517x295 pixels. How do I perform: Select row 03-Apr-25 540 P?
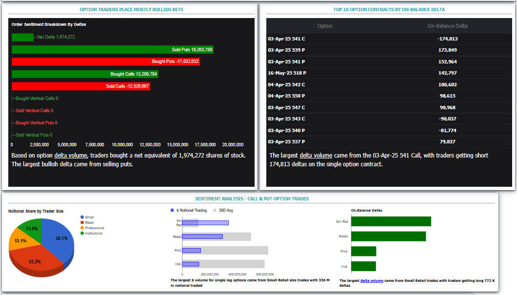pos(389,131)
